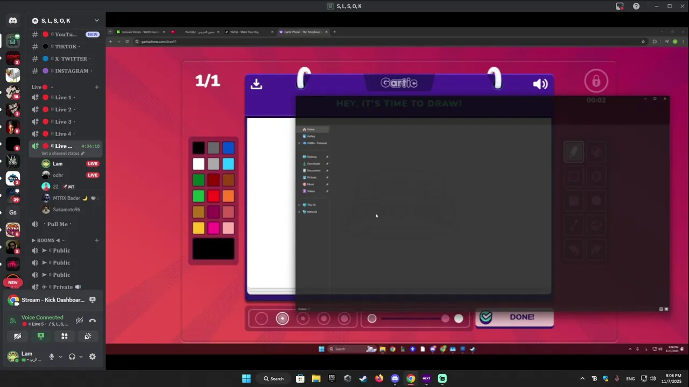Deafen with headphones icon in user panel
Image resolution: width=689 pixels, height=387 pixels.
tap(72, 356)
